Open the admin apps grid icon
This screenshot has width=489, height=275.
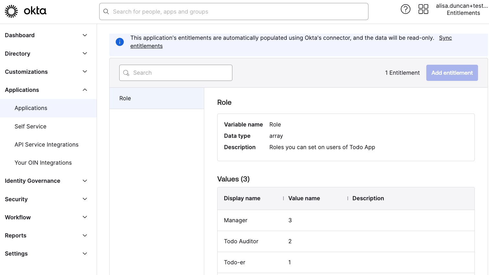(x=423, y=9)
